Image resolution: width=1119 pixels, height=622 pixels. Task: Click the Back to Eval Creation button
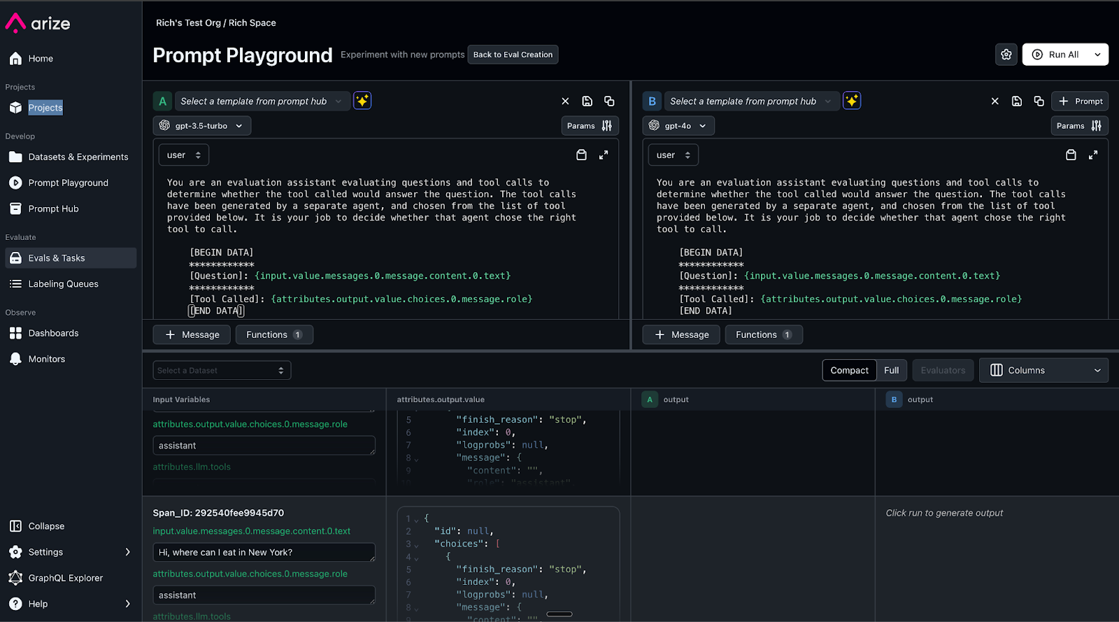513,55
